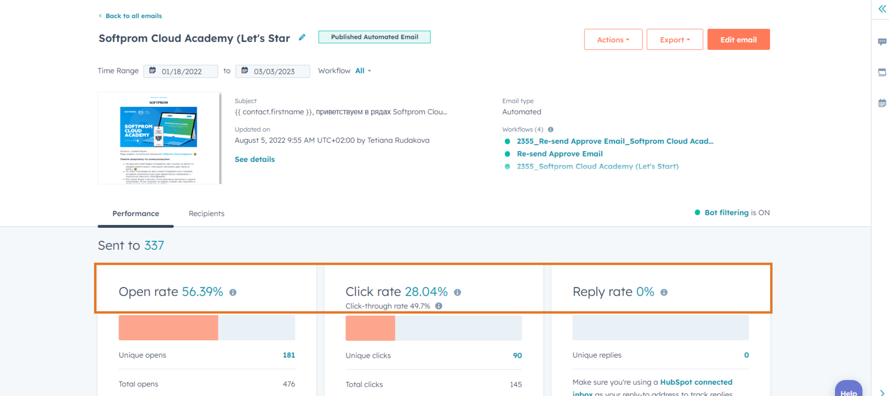Viewport: 889px width, 396px height.
Task: Click the Total clicks value 145
Action: (x=516, y=384)
